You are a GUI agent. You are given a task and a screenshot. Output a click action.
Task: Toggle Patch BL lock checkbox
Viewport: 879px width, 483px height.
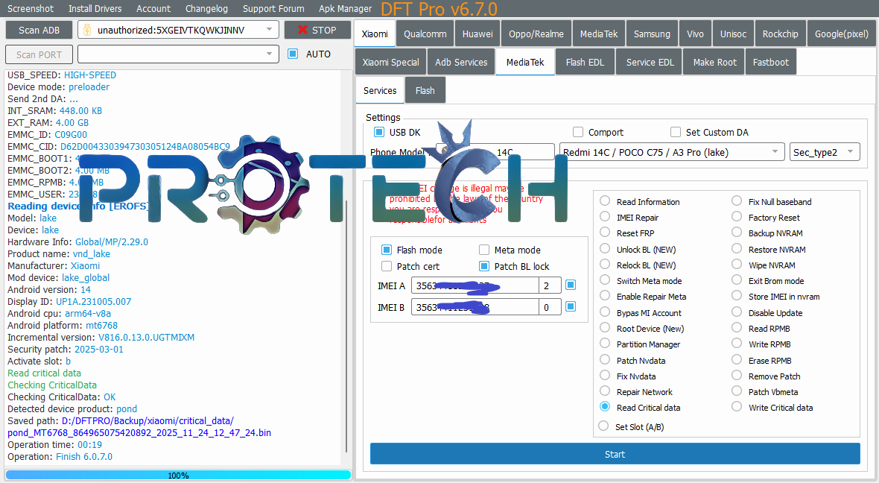pyautogui.click(x=483, y=266)
